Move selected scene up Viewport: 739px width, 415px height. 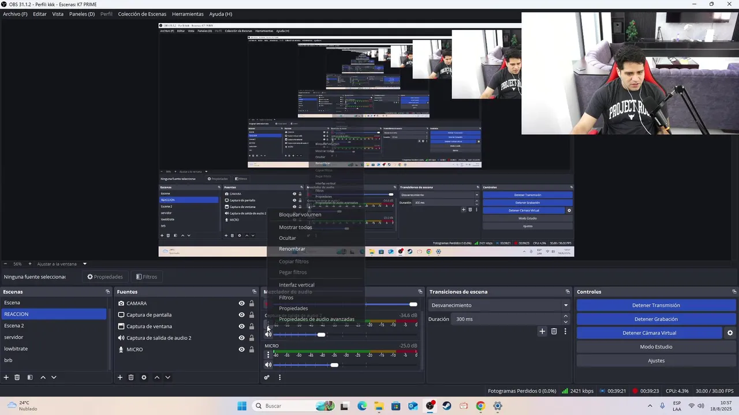click(43, 378)
